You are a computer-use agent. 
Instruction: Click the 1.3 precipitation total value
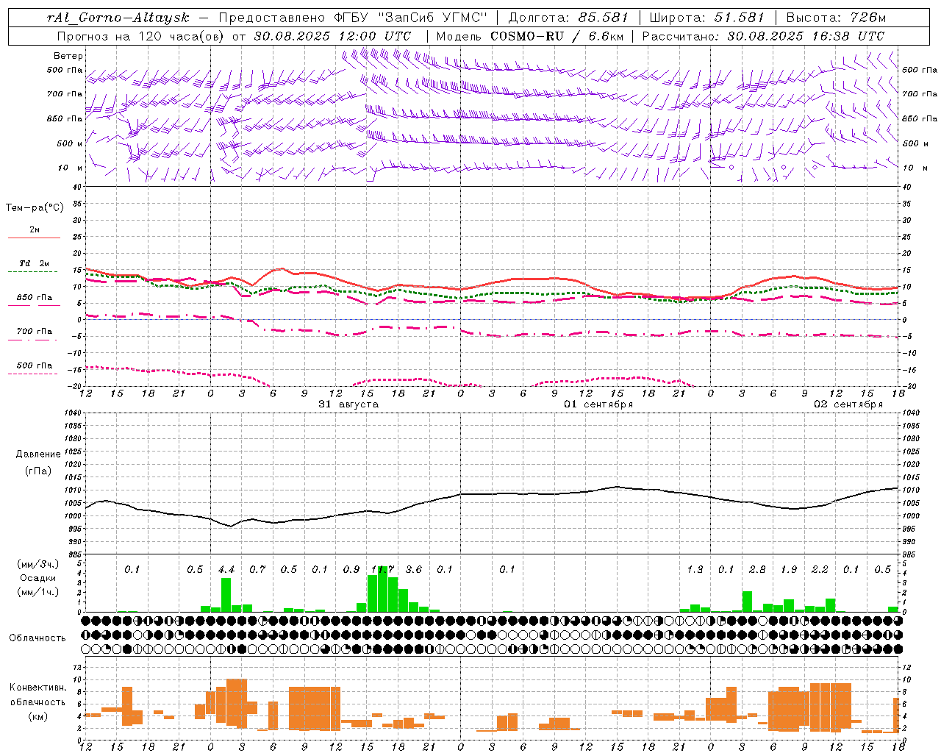pyautogui.click(x=695, y=570)
